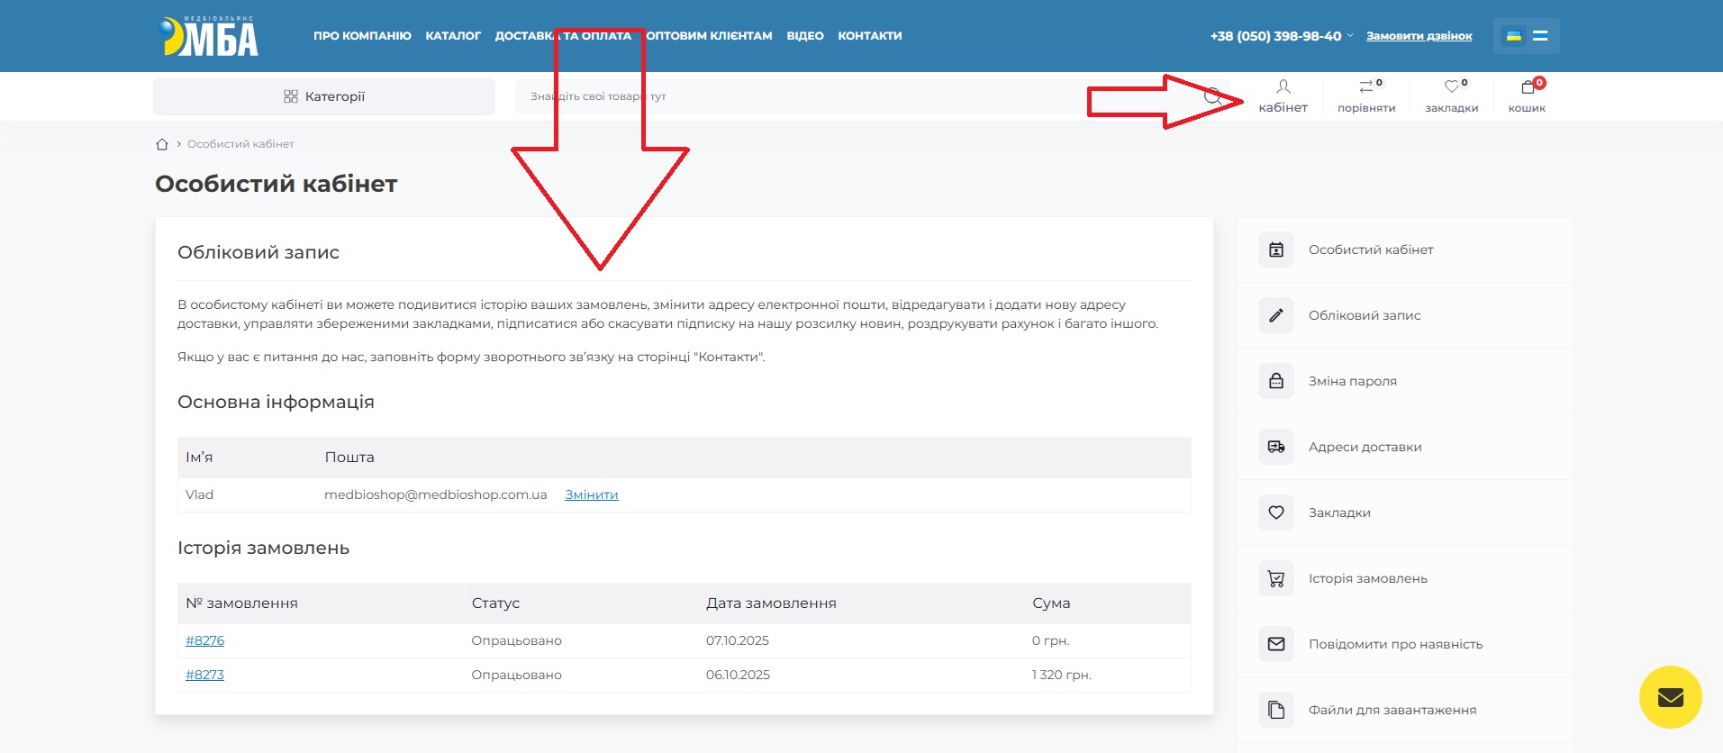This screenshot has width=1723, height=753.
Task: Click the МБА site logo
Action: tap(208, 36)
